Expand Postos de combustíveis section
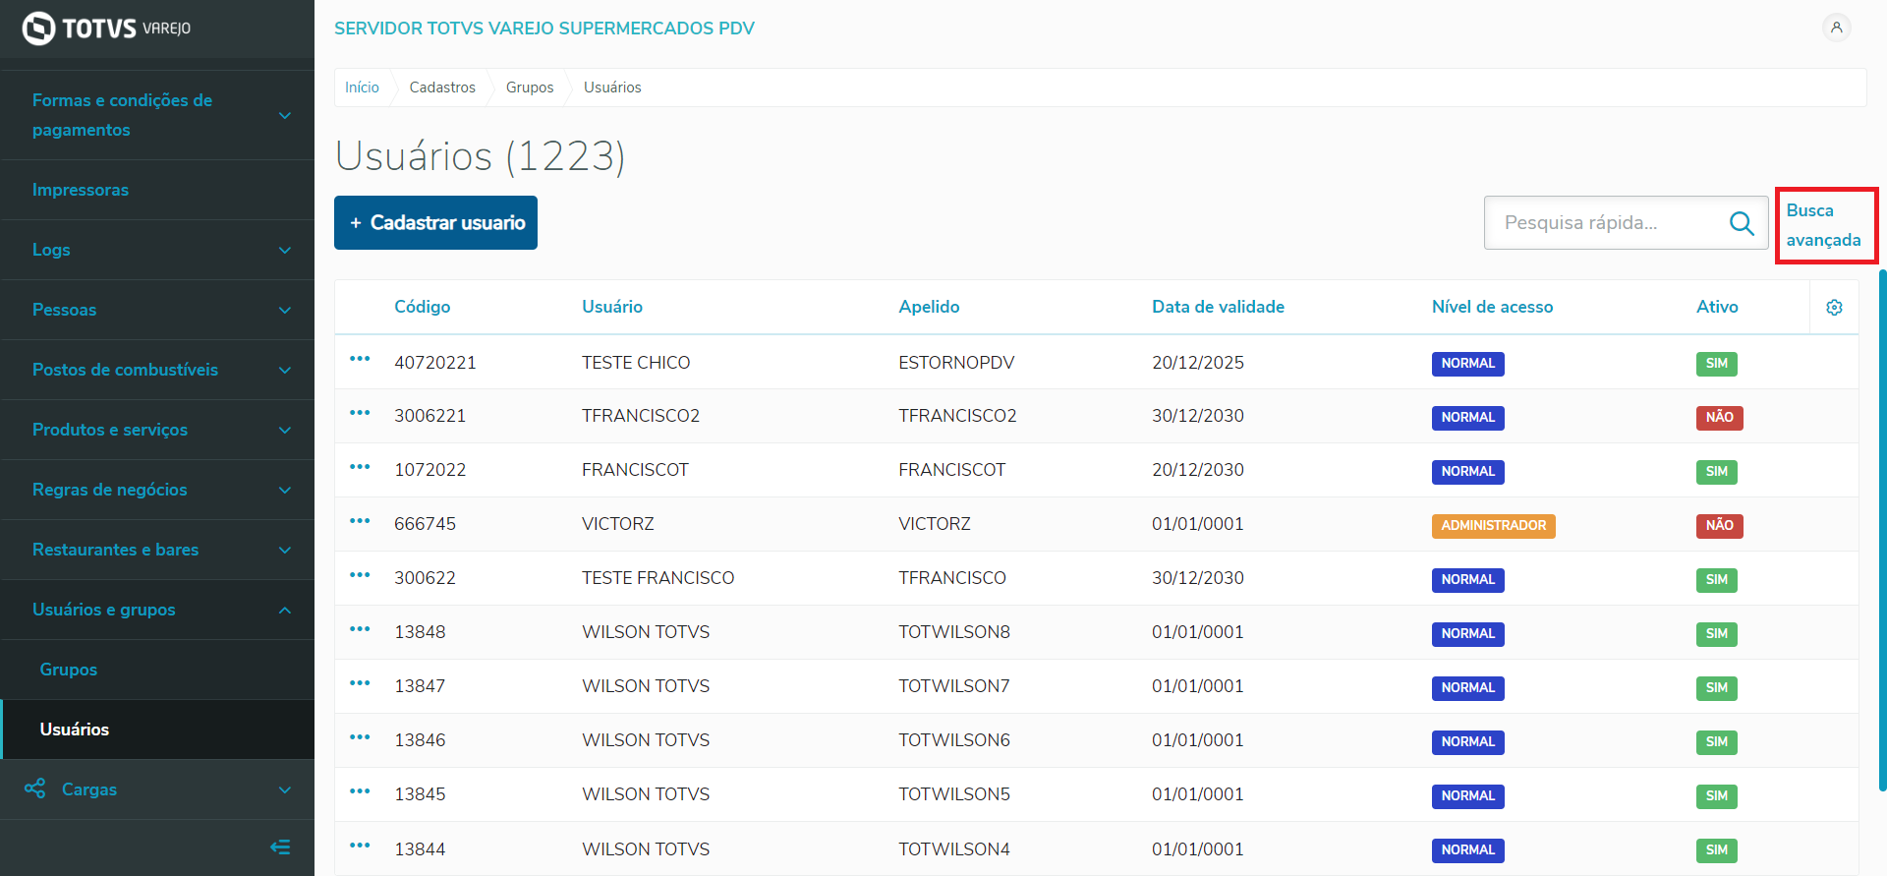Screen dimensions: 1887x876 [x=285, y=370]
